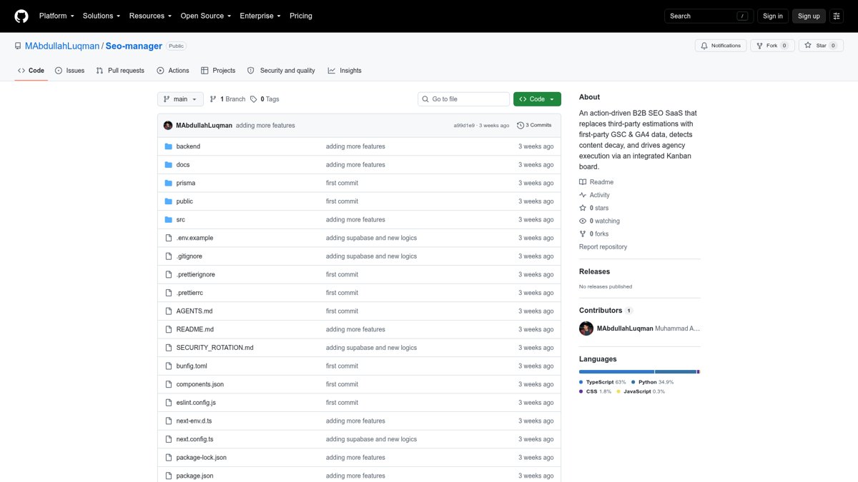View the 1 Branch link
Viewport: 858px width, 482px height.
pyautogui.click(x=227, y=99)
